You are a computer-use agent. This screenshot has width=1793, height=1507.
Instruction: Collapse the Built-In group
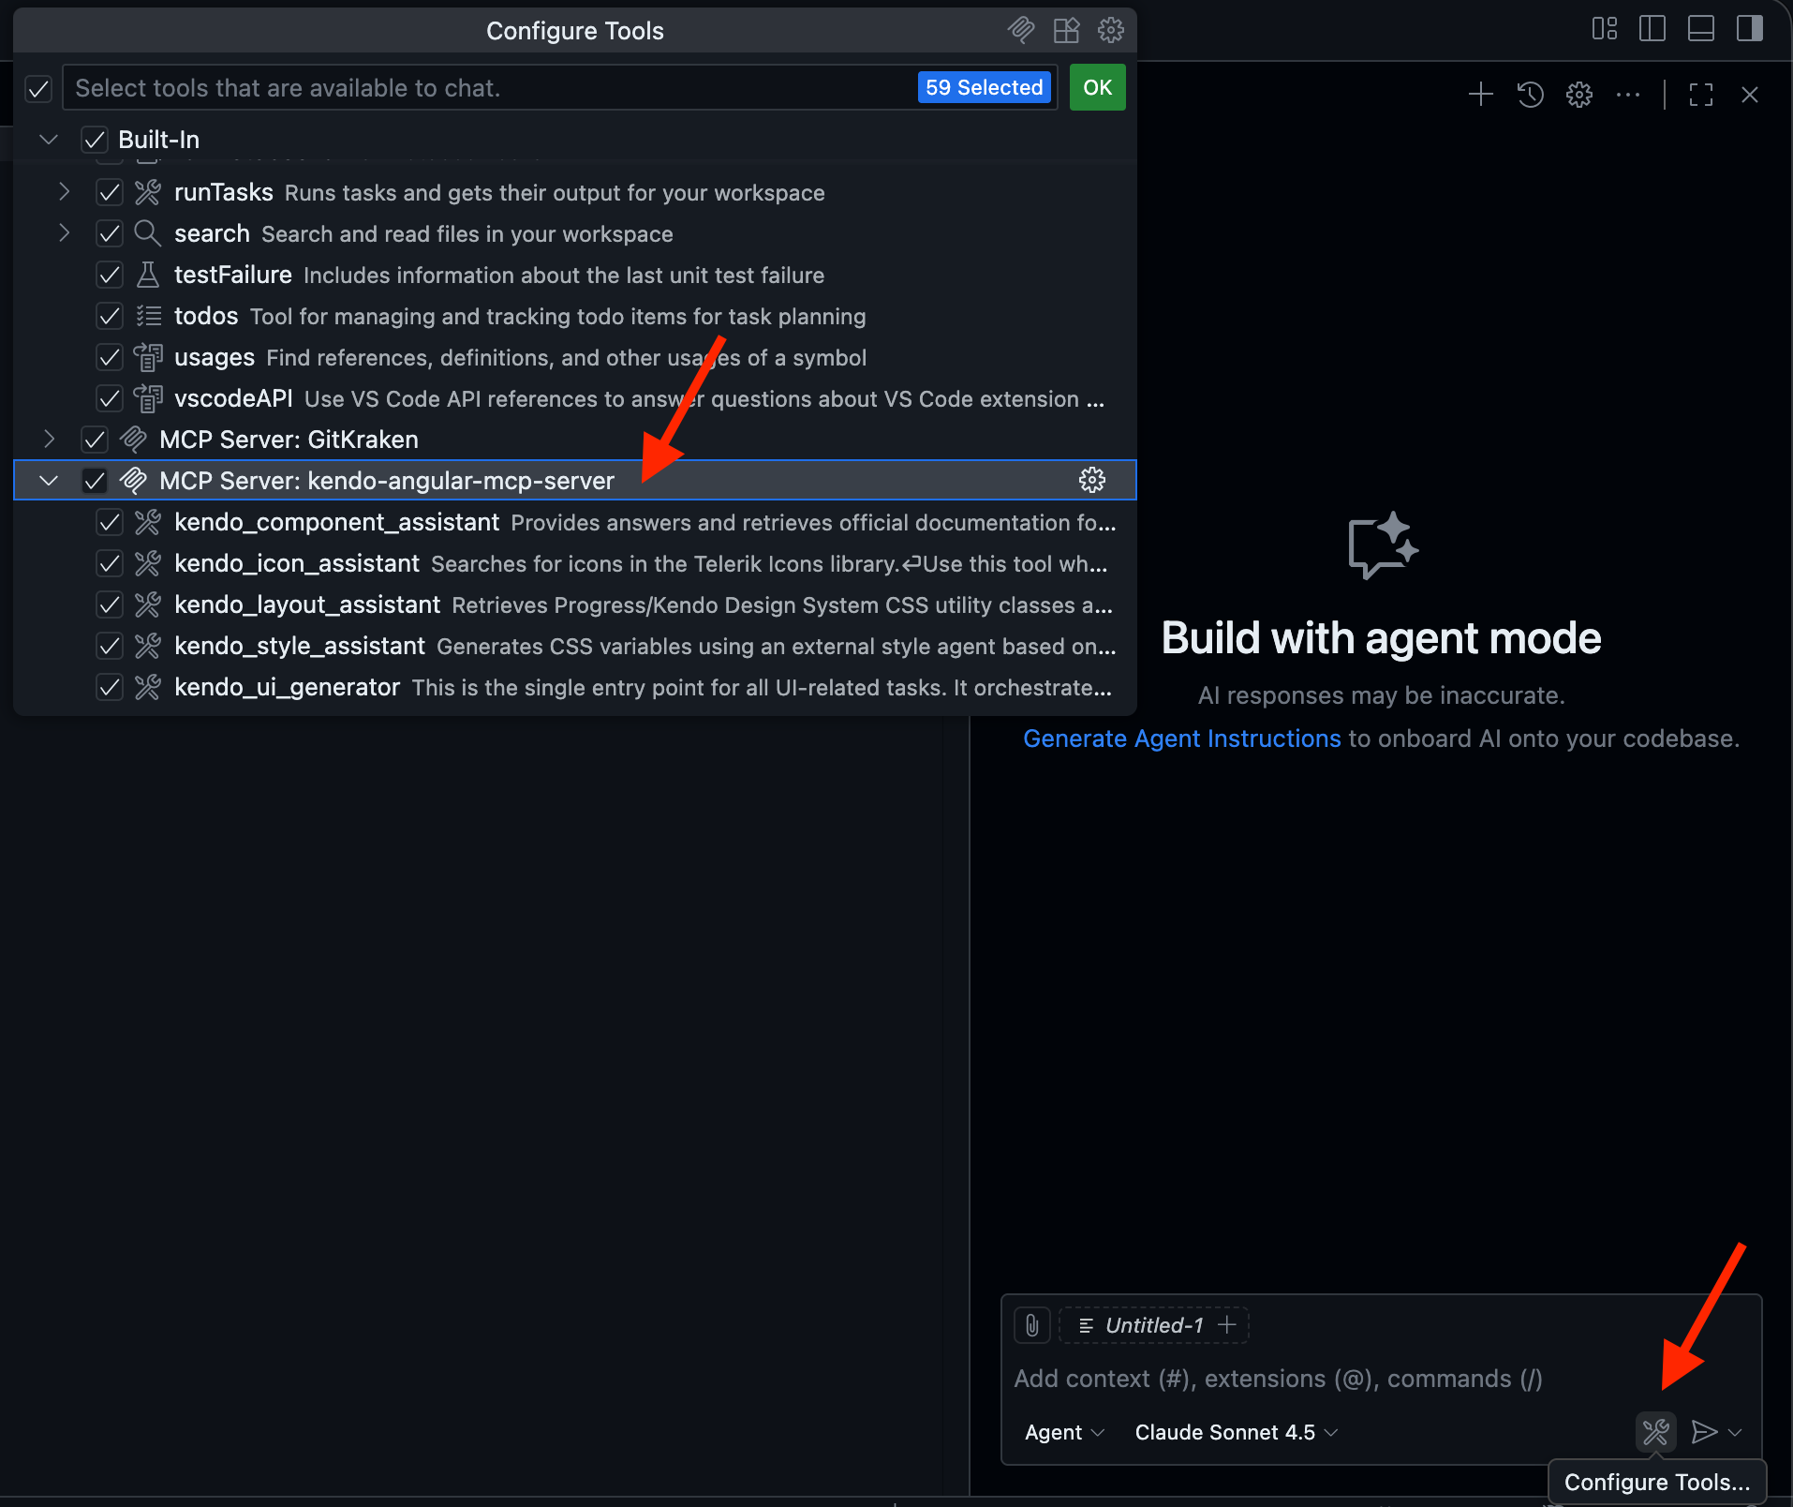tap(49, 140)
